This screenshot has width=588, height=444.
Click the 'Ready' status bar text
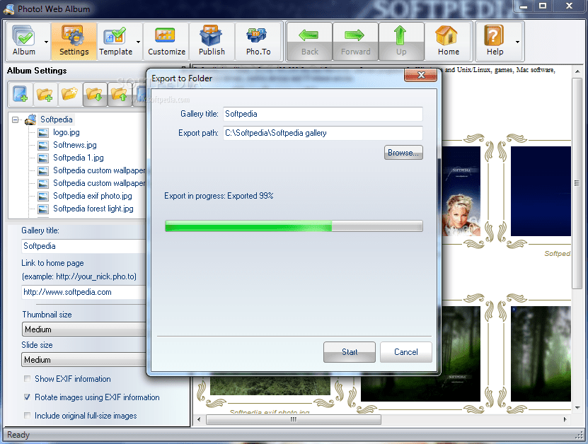pos(18,435)
